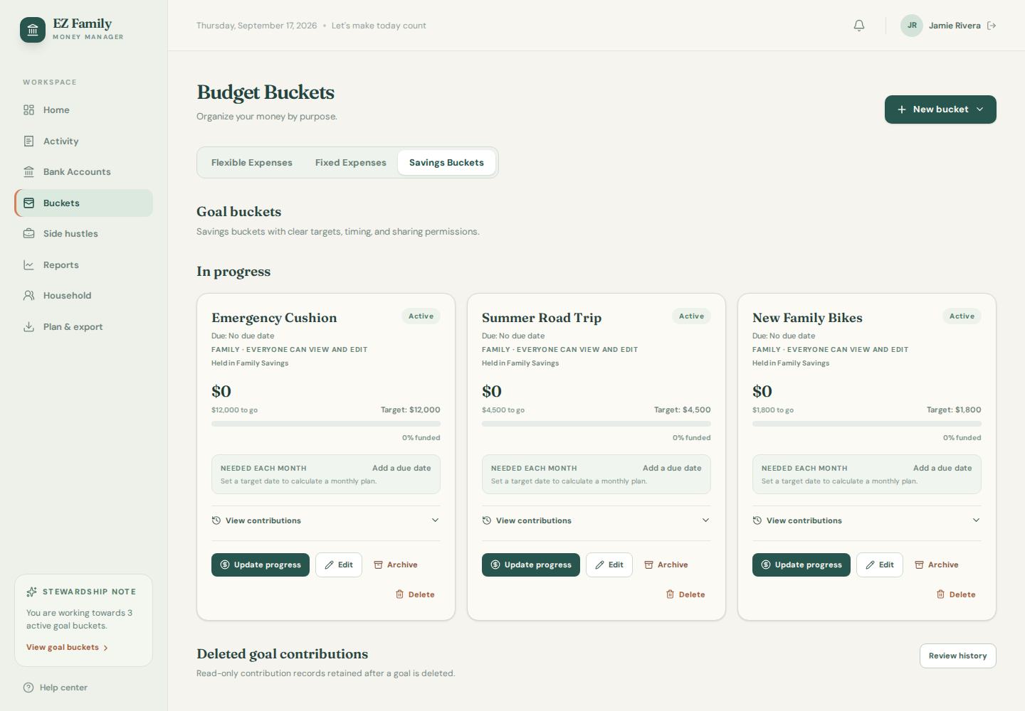This screenshot has width=1025, height=711.
Task: Edit the New Family Bikes bucket
Action: [880, 565]
